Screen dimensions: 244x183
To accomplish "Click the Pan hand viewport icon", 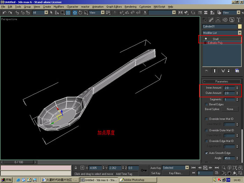I will pyautogui.click(x=229, y=173).
